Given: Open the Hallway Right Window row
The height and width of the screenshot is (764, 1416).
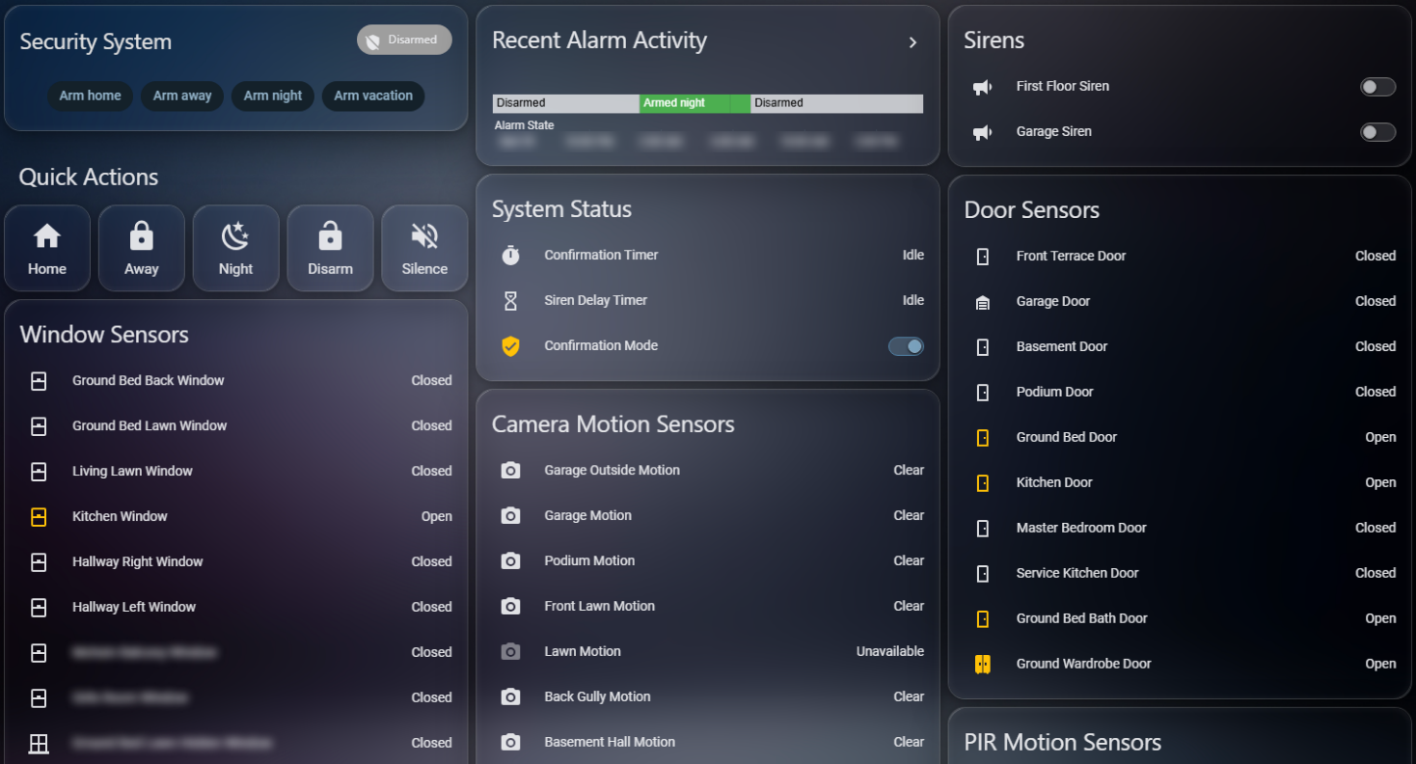Looking at the screenshot, I should 236,562.
